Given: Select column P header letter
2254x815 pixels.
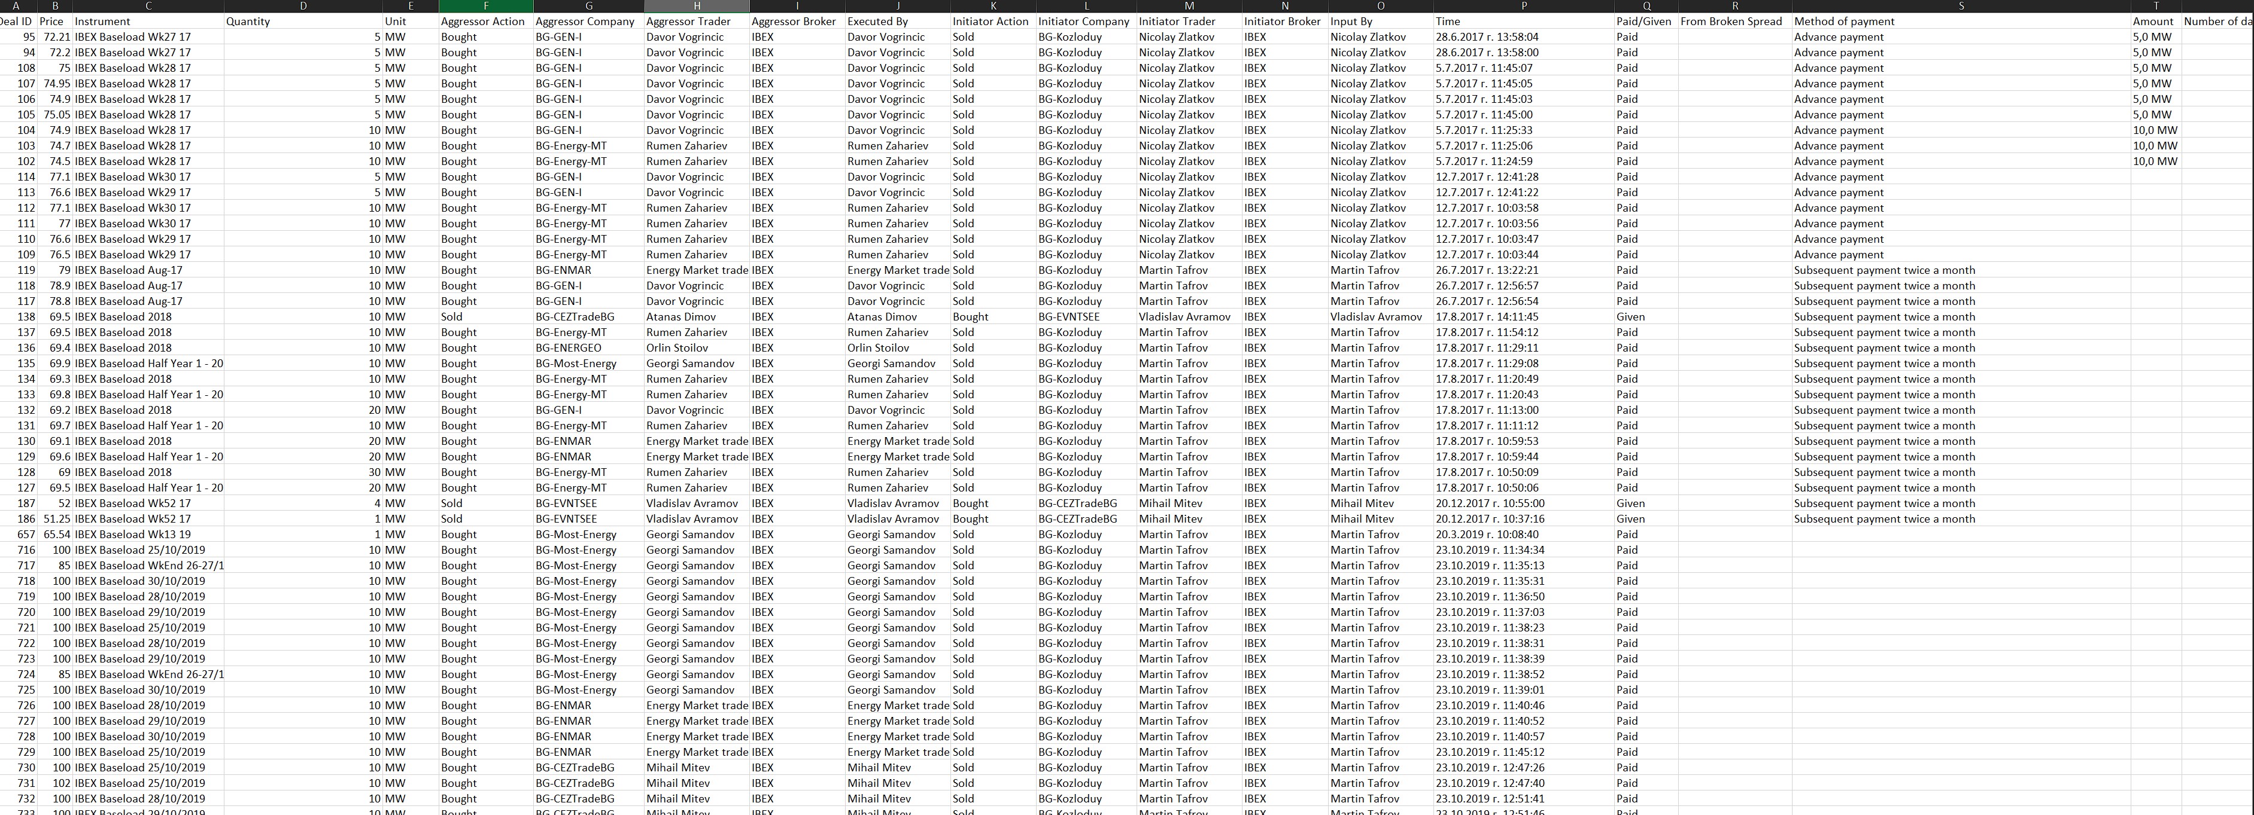Looking at the screenshot, I should pyautogui.click(x=1523, y=6).
